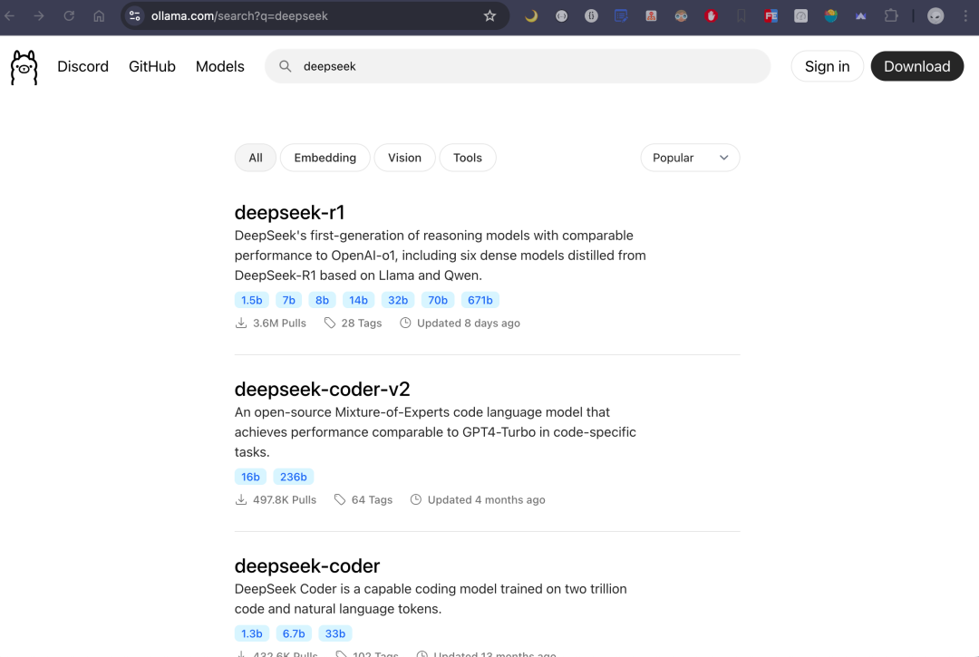Select the 6.7b tag of deepseek-coder

294,633
